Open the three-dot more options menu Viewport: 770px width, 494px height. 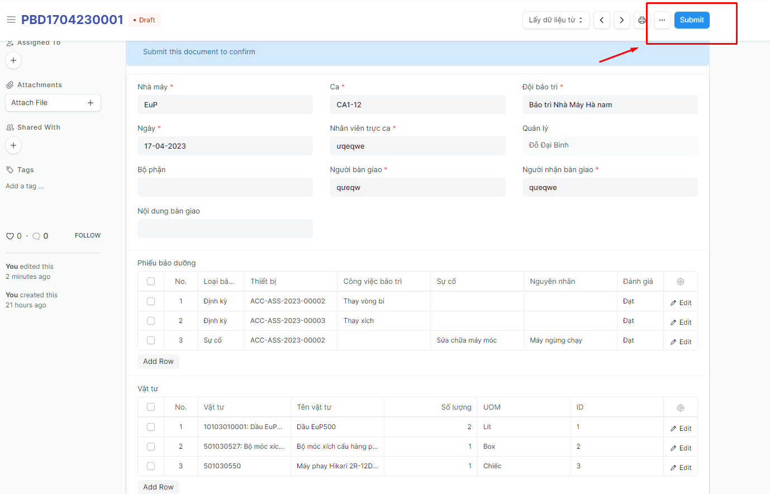point(662,20)
